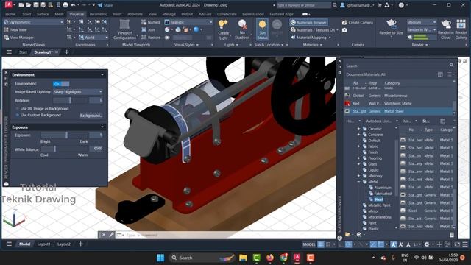Click the Restore viewports icon

144,38
